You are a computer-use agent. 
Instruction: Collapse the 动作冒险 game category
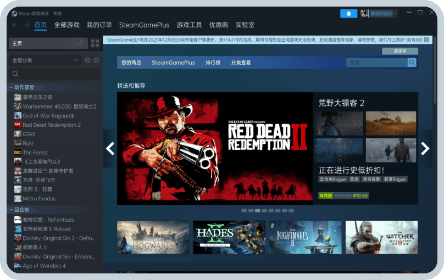click(11, 87)
